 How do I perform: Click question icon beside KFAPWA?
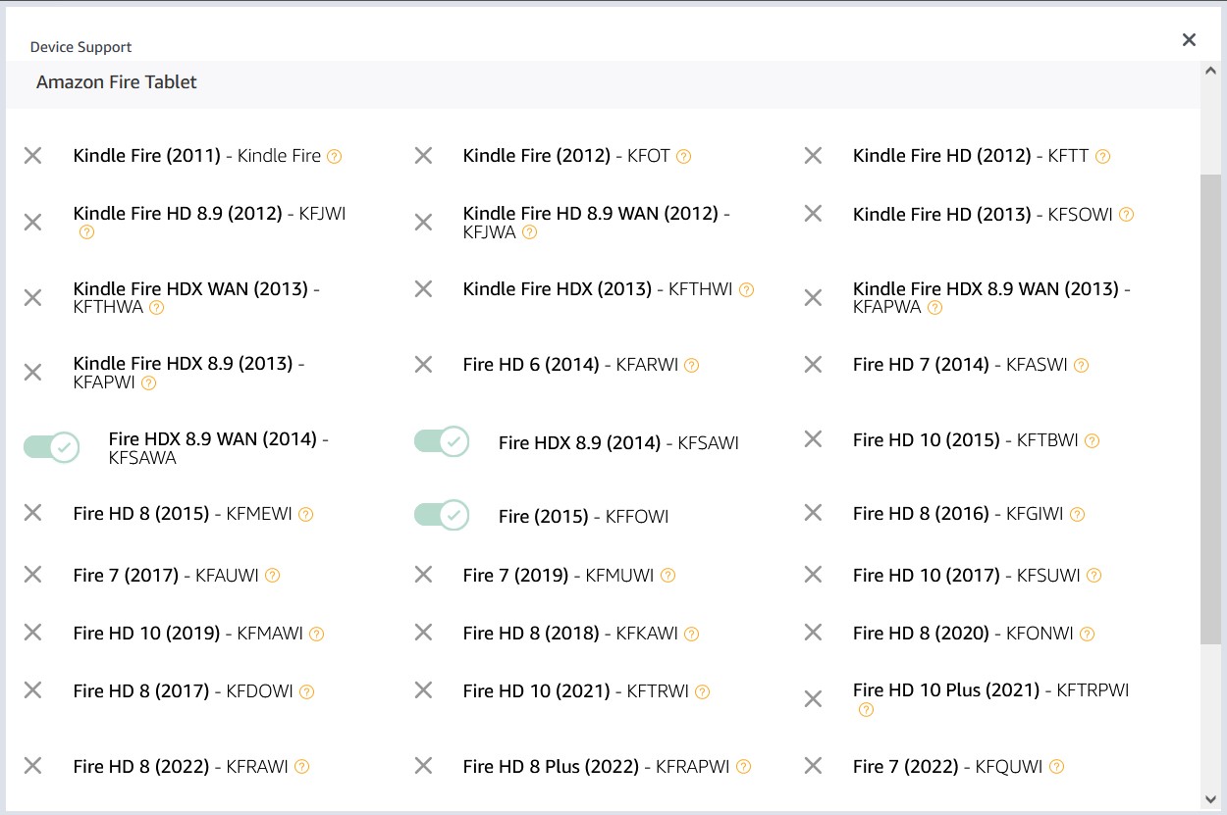[x=934, y=307]
